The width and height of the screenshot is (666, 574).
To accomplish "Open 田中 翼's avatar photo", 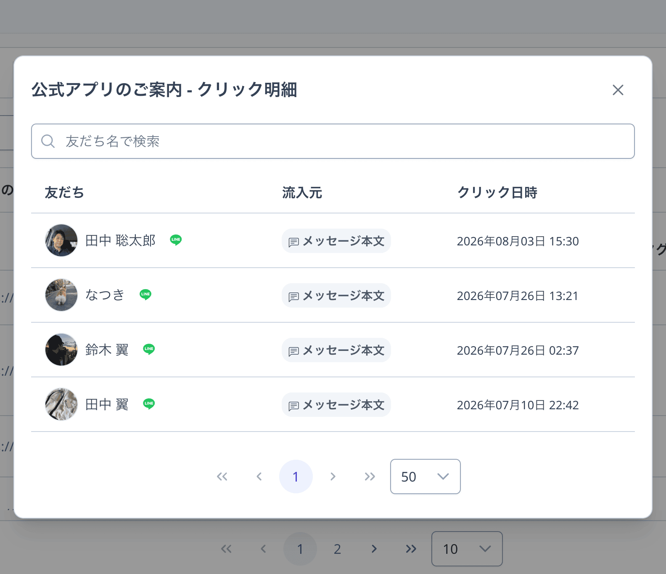I will click(61, 404).
